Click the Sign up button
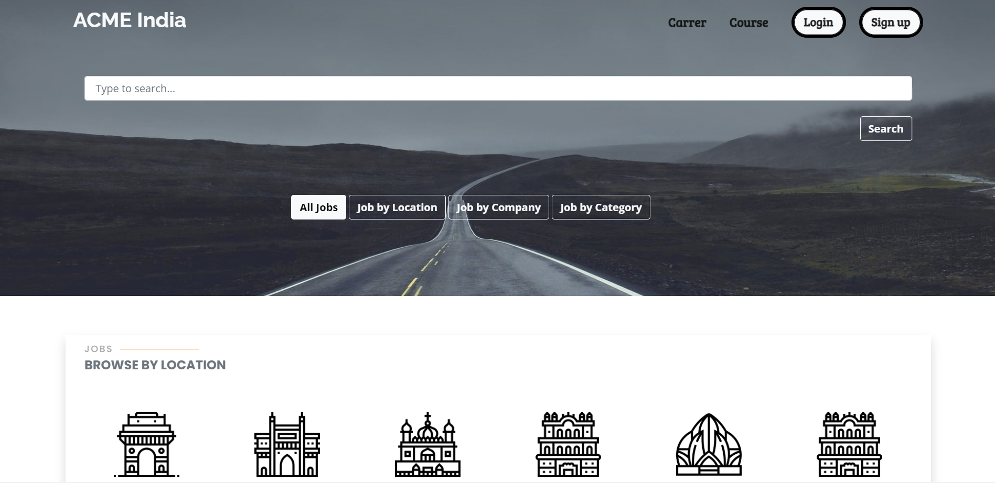Viewport: 995px width, 483px height. pyautogui.click(x=890, y=23)
